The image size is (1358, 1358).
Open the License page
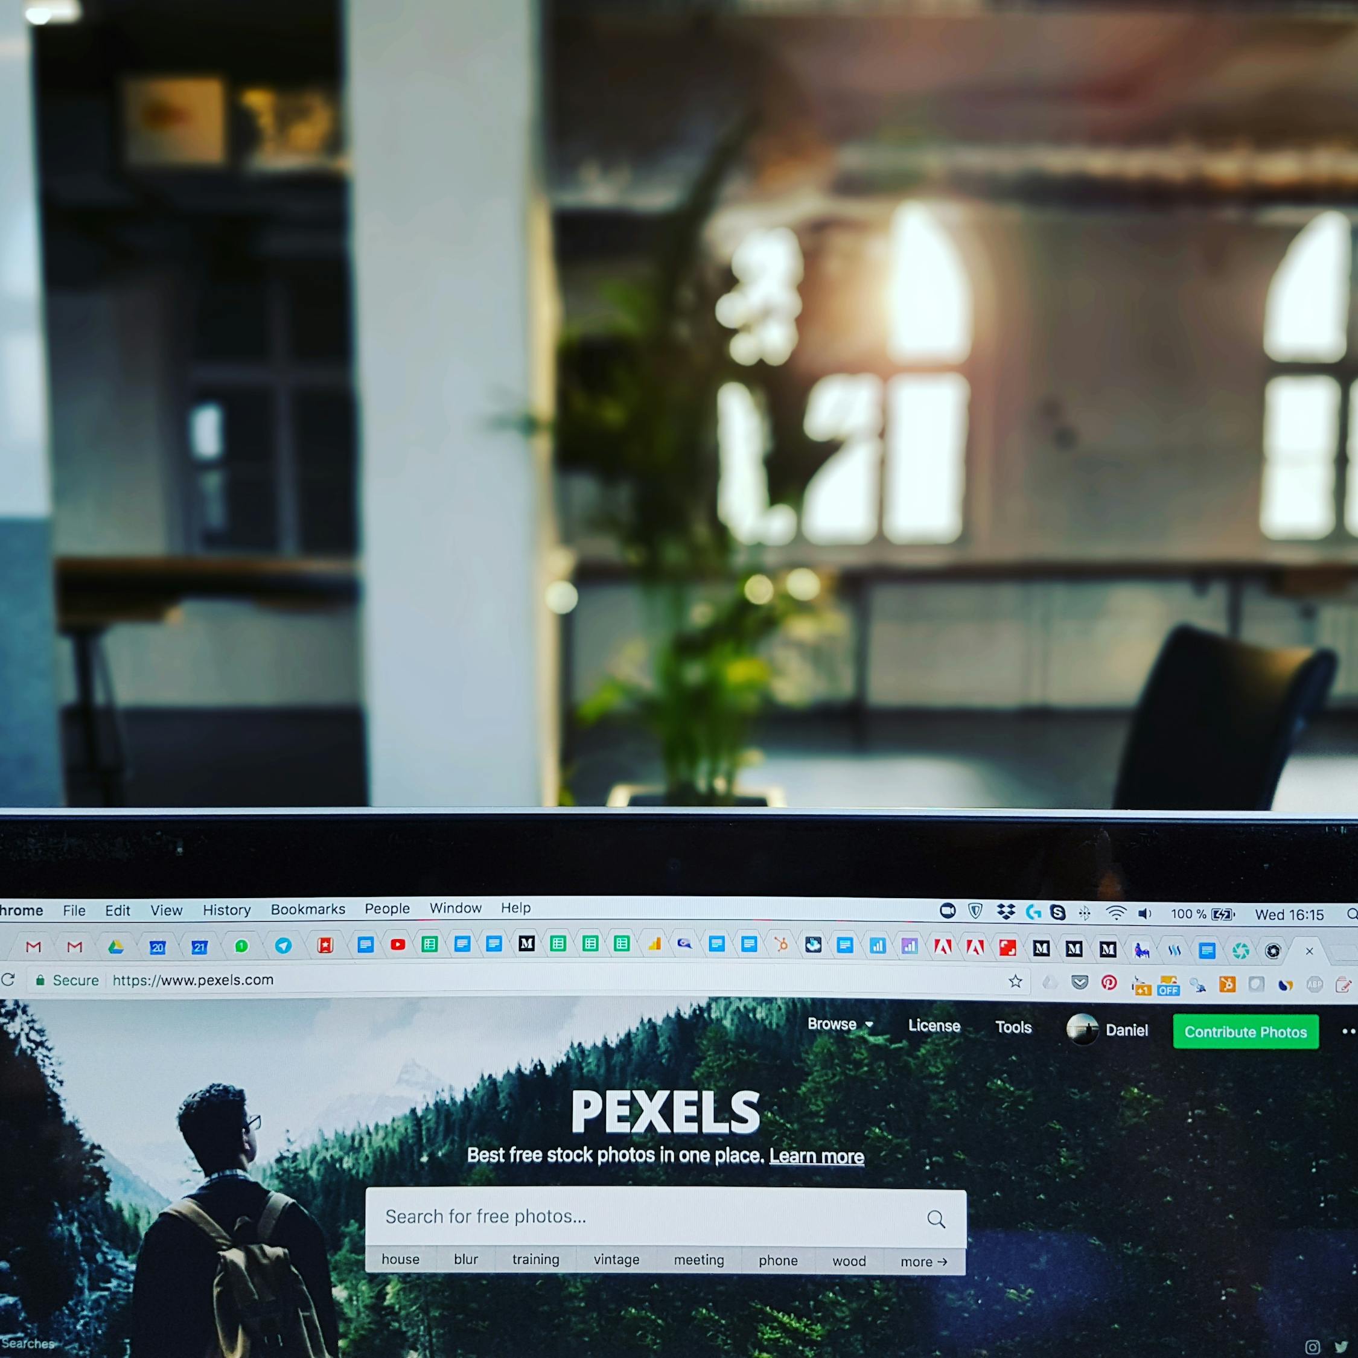click(935, 1031)
